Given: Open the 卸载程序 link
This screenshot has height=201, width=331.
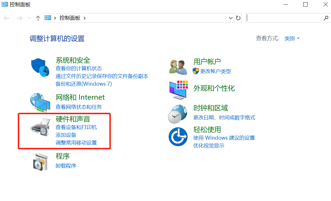Looking at the screenshot, I should point(66,166).
